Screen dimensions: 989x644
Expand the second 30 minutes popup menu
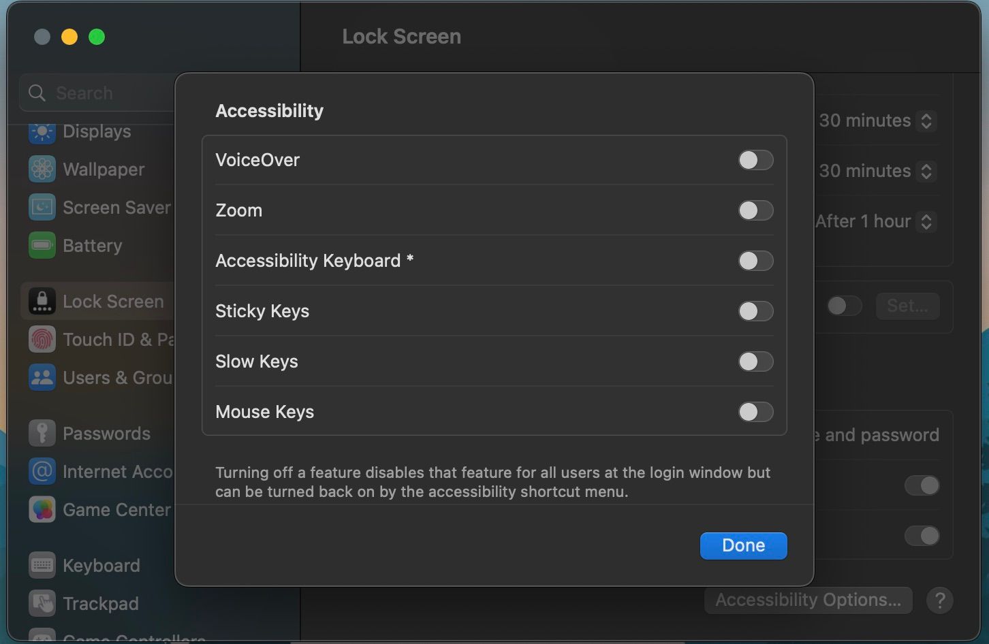(x=926, y=172)
